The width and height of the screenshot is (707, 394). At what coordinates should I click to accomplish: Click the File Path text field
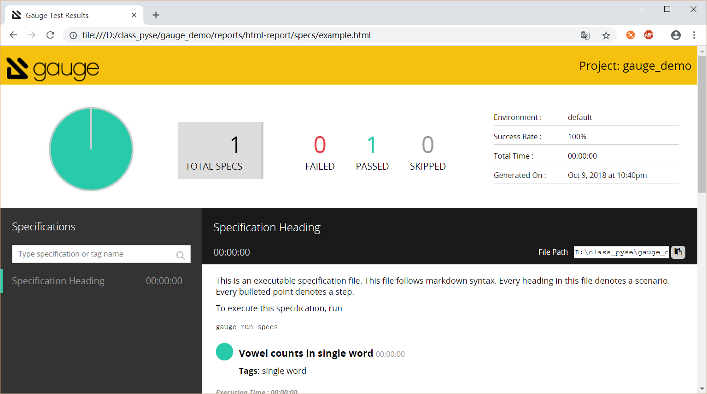pyautogui.click(x=621, y=252)
